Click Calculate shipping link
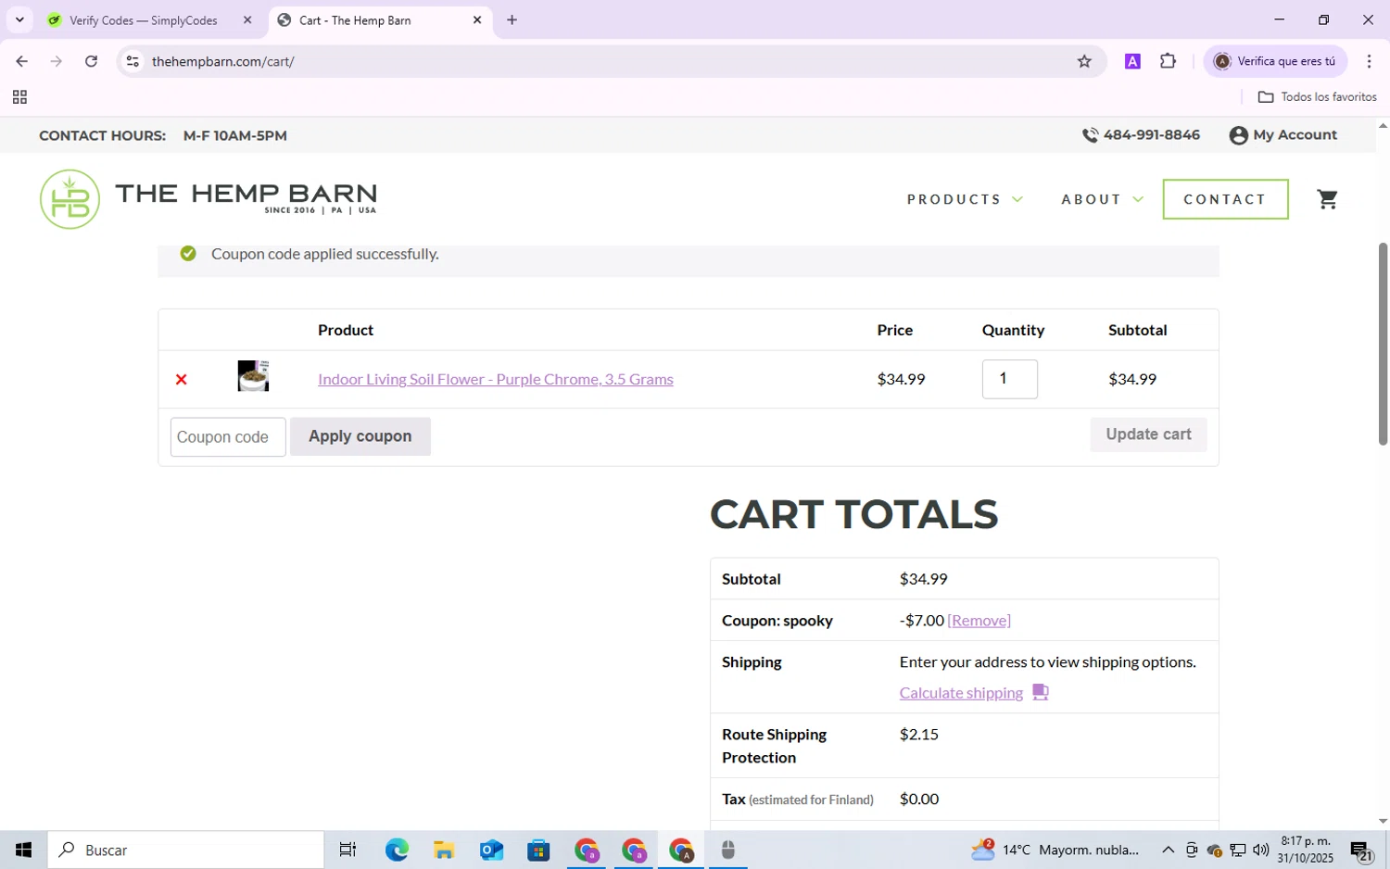Viewport: 1390px width, 869px height. tap(961, 693)
